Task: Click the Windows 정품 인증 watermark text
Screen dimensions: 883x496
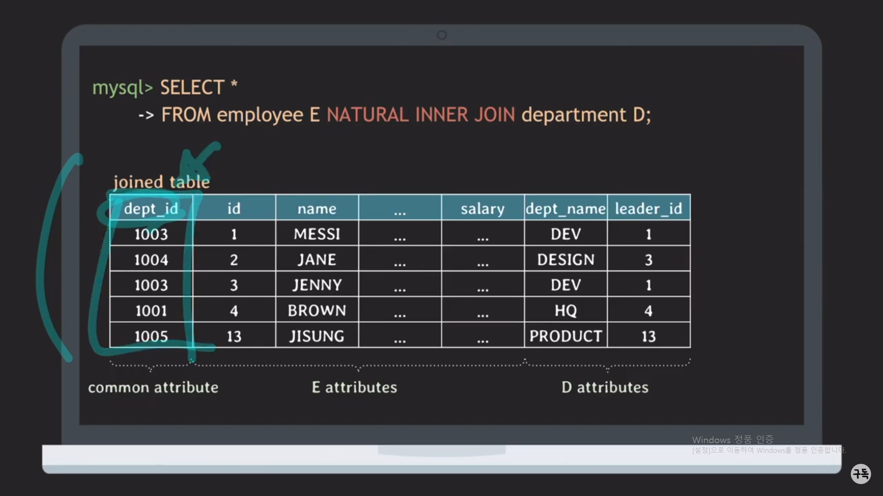Action: [x=733, y=440]
